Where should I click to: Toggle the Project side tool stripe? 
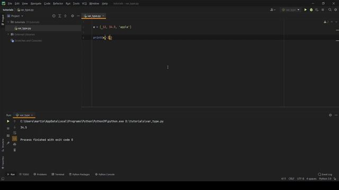click(x=3, y=20)
